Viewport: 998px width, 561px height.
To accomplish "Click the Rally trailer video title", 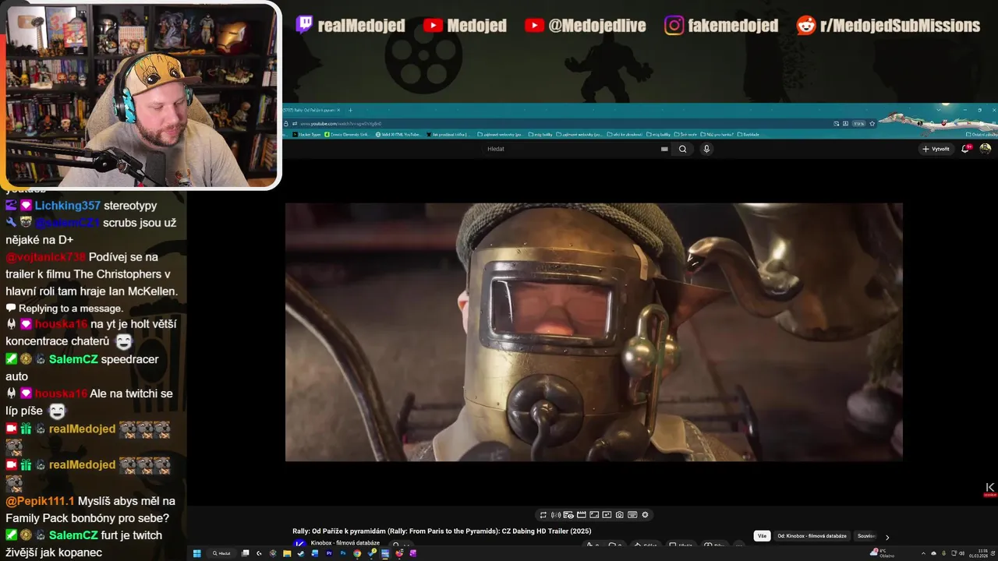I will pos(442,531).
